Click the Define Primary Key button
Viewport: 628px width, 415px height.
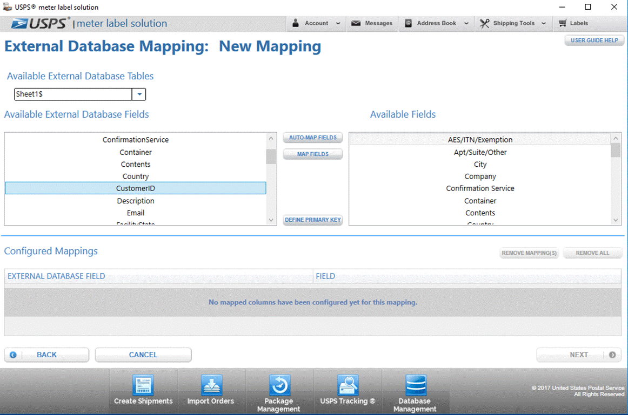tap(313, 220)
